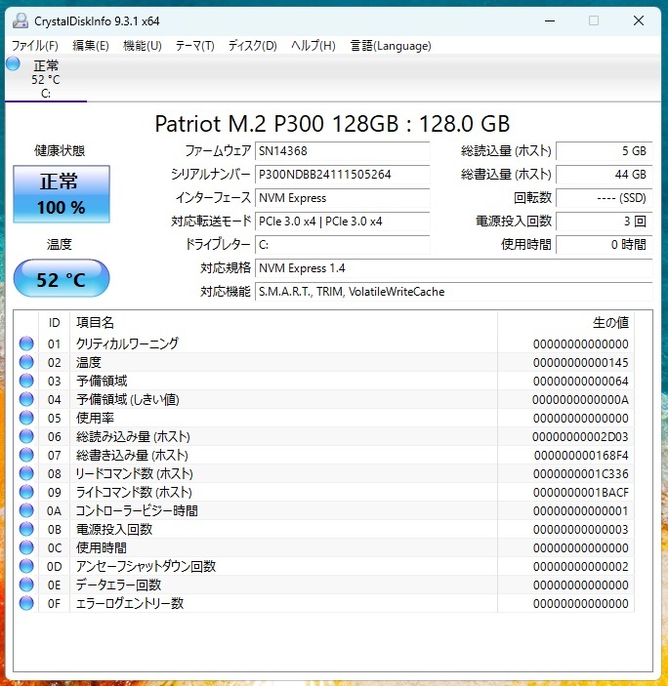
Task: Click raw value 0000000001BACF
Action: point(581,492)
